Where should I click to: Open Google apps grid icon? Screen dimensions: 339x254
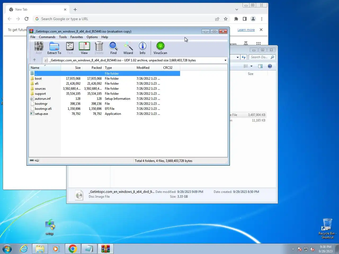[258, 43]
